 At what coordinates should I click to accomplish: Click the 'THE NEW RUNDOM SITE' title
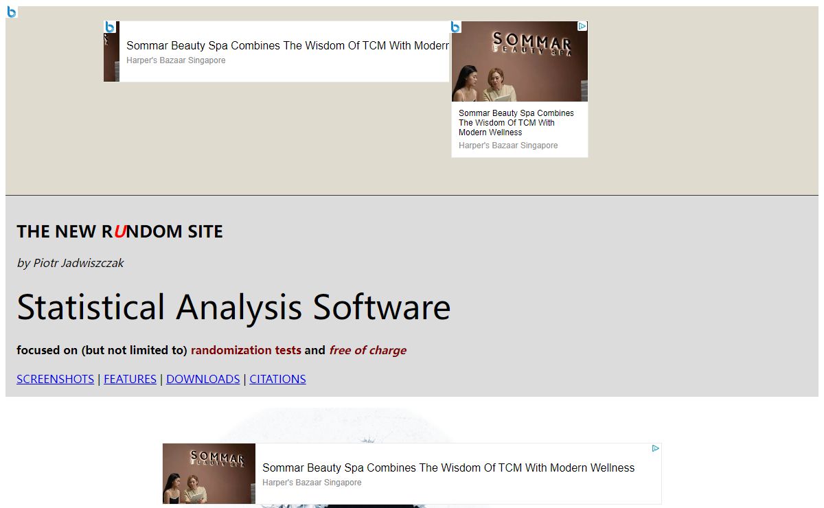point(119,231)
